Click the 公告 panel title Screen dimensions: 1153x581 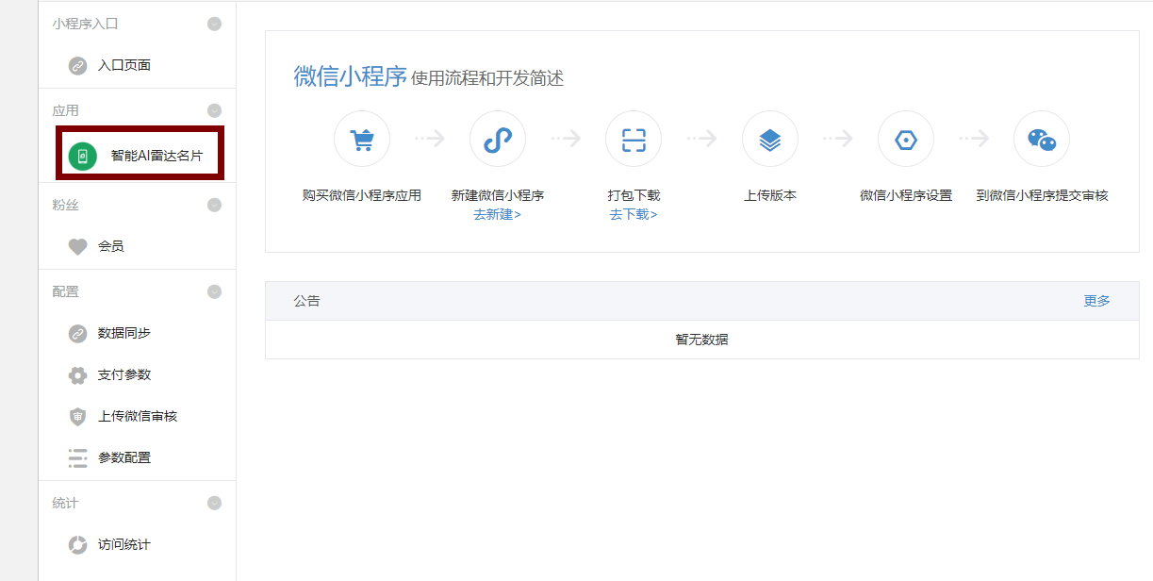307,301
